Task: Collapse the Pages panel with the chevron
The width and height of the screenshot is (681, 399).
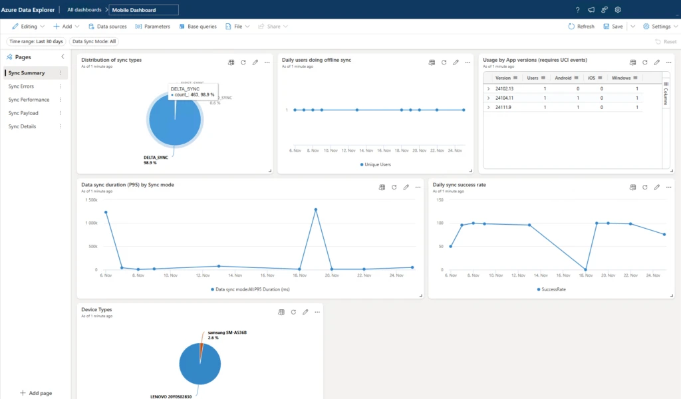Action: tap(63, 57)
